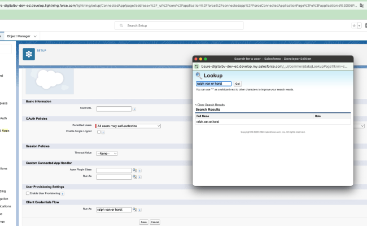This screenshot has width=367, height=226.
Task: Click the Clear Search Results link
Action: tap(211, 105)
